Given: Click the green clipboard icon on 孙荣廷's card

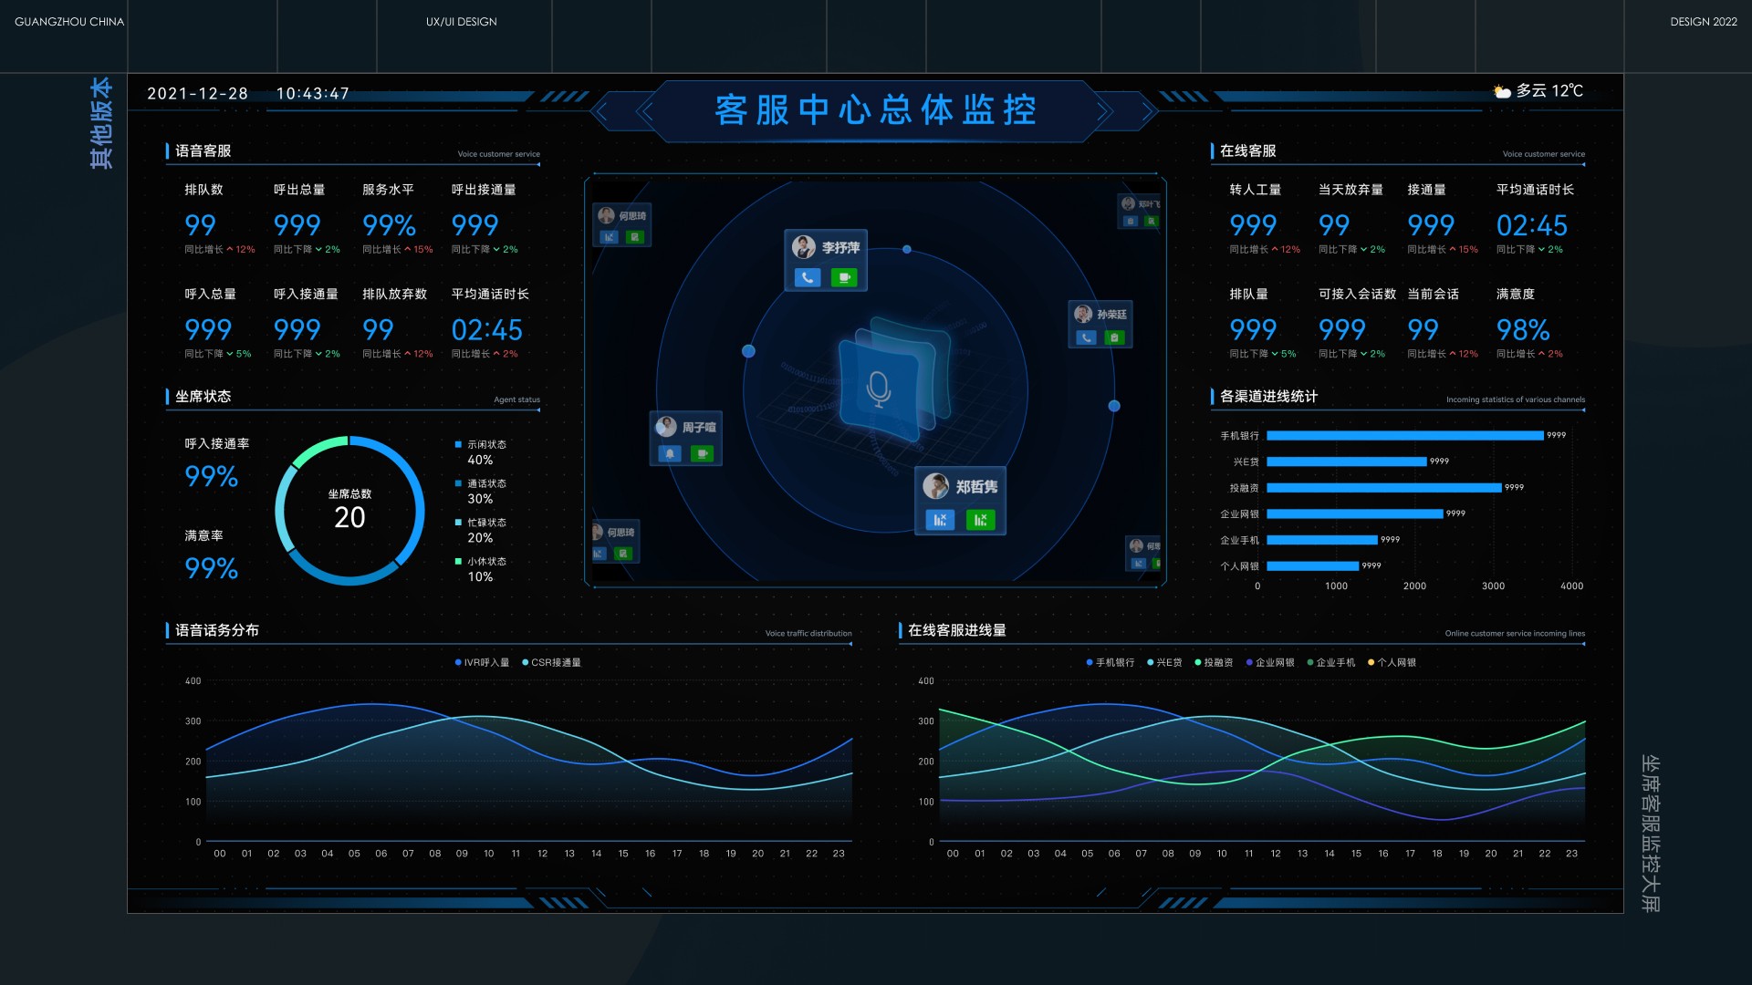Looking at the screenshot, I should [1114, 337].
